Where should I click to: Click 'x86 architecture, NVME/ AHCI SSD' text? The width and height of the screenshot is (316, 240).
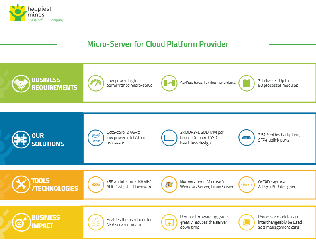(x=129, y=184)
